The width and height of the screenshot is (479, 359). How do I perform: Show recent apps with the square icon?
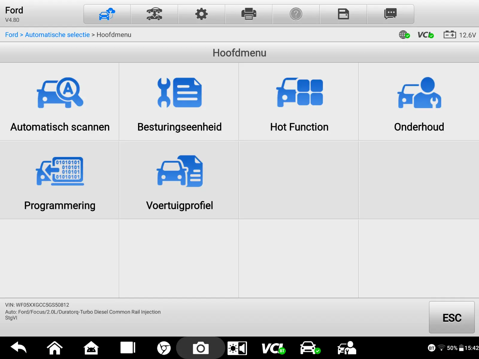(128, 348)
